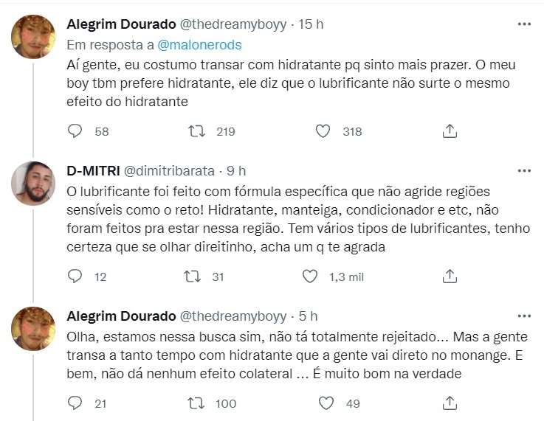Open Alegrim Dourado's avatar on first tweet
The image size is (544, 421).
34,38
